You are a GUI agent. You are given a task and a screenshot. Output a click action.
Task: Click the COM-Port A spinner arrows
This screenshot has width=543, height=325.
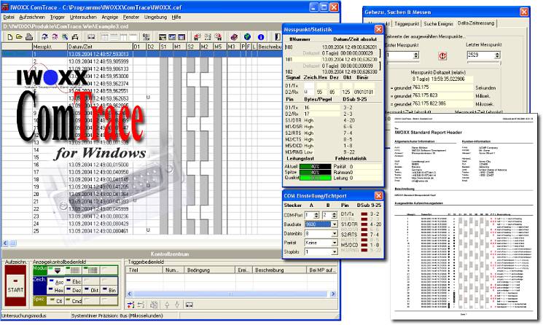(316, 215)
